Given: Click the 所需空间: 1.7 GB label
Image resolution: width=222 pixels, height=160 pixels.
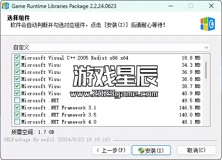Looking at the screenshot, I should pyautogui.click(x=33, y=132).
